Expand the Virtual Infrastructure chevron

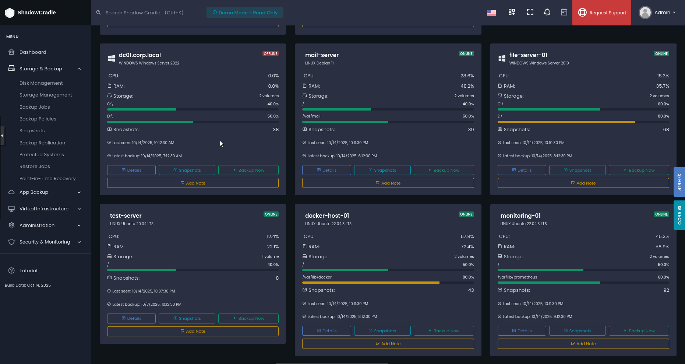79,209
